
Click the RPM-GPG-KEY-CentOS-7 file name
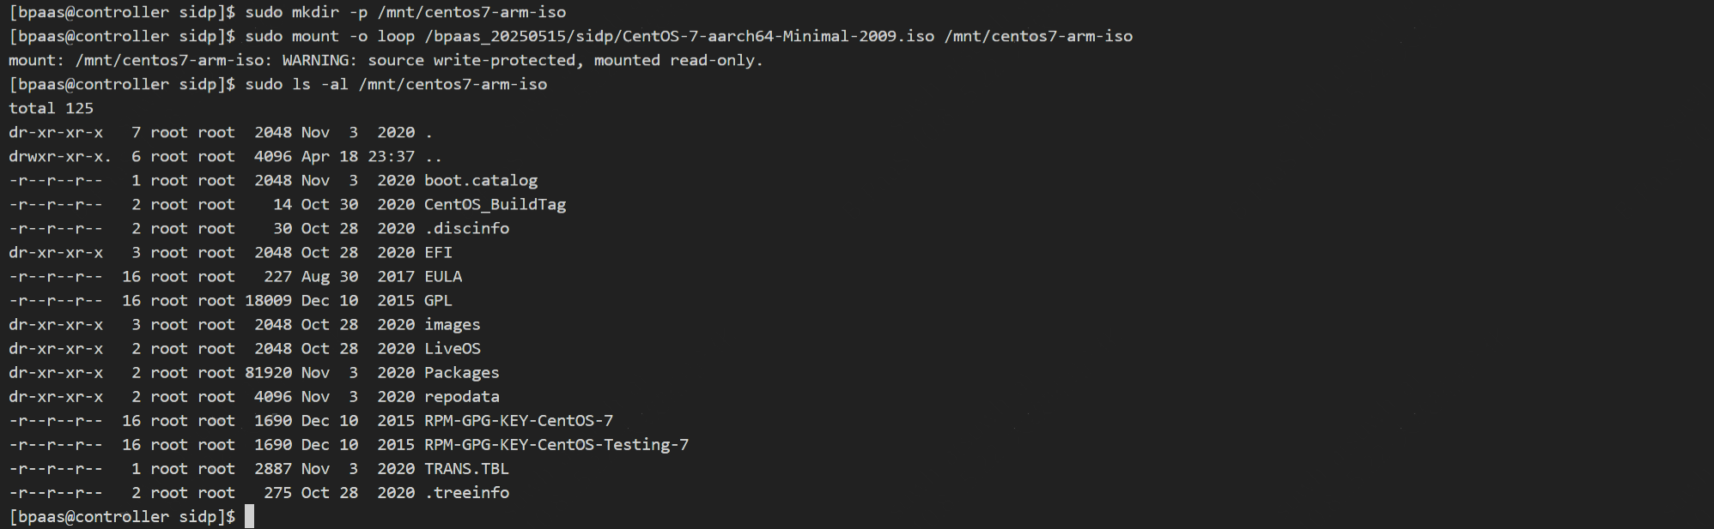coord(519,420)
